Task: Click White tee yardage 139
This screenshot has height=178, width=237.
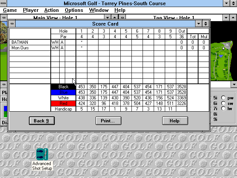Action: click(104, 98)
